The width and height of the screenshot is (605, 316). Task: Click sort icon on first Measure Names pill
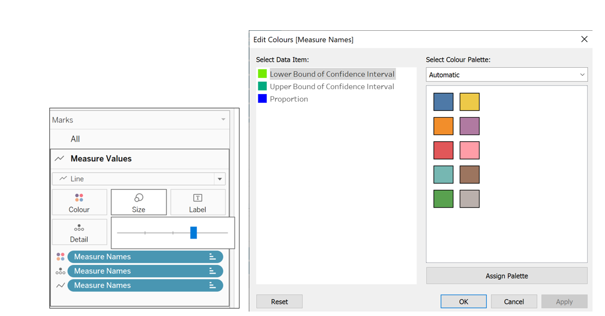pyautogui.click(x=213, y=257)
